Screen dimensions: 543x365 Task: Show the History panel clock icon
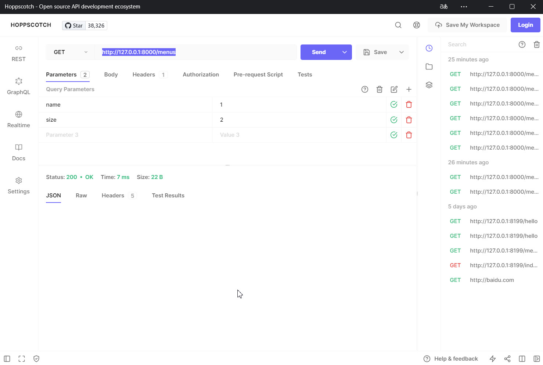(x=429, y=48)
